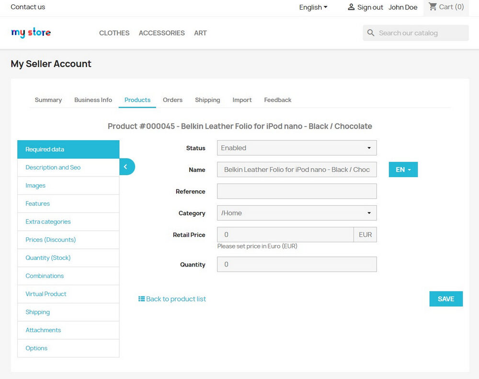Click the search magnifier icon

point(371,33)
